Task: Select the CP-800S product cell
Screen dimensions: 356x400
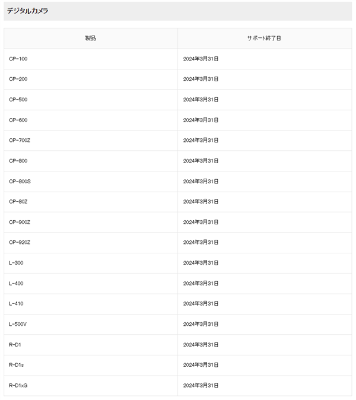Action: click(20, 181)
